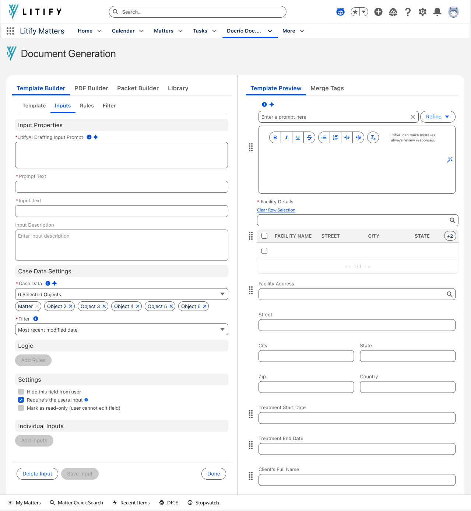Click the search icon in Facility Address
471x511 pixels.
point(450,294)
